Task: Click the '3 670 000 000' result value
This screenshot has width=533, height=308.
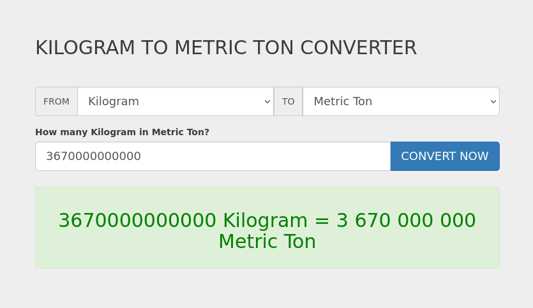Action: 406,221
